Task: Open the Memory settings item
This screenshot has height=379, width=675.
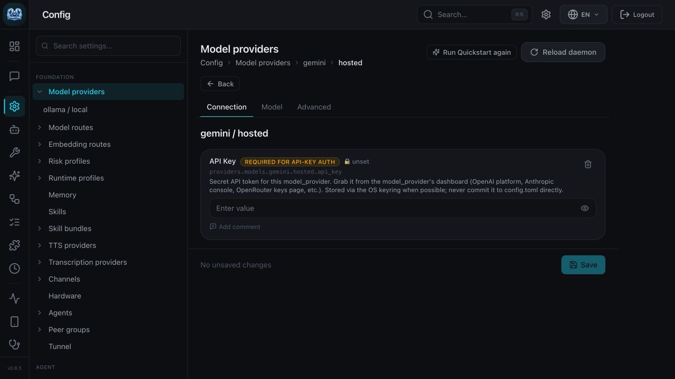Action: (62, 195)
